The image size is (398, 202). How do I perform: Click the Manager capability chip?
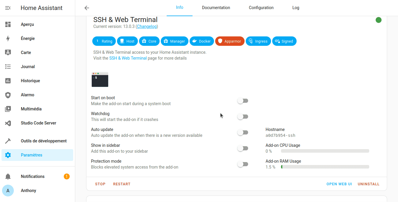tap(175, 41)
